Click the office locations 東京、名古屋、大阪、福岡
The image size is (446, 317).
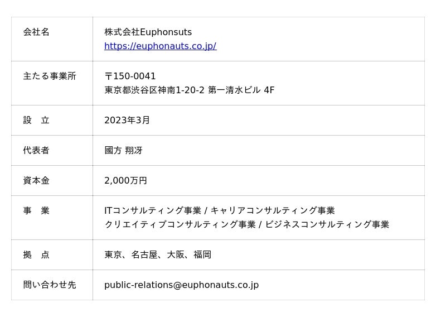158,255
